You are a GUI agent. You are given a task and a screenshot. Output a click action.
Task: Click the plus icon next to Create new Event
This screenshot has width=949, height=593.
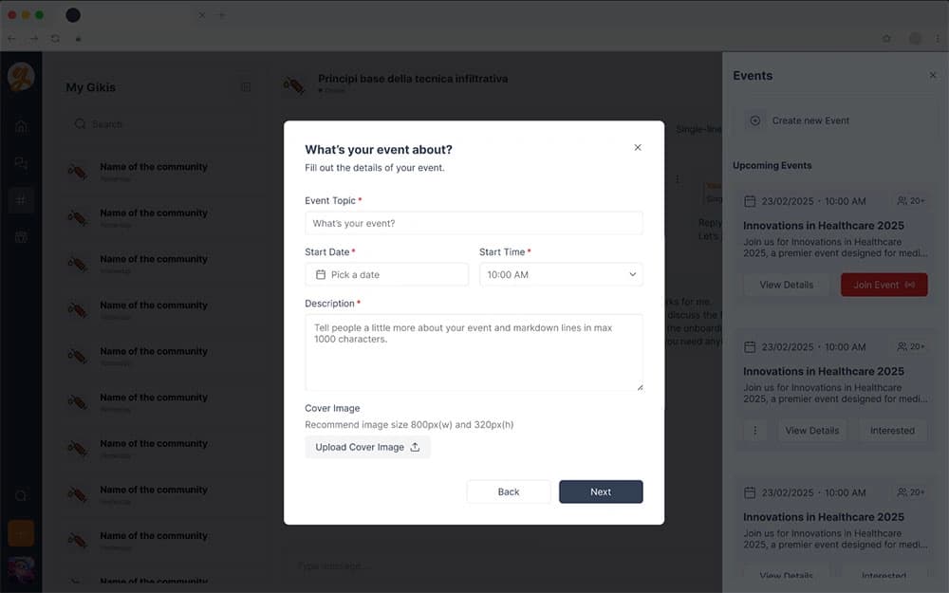754,120
